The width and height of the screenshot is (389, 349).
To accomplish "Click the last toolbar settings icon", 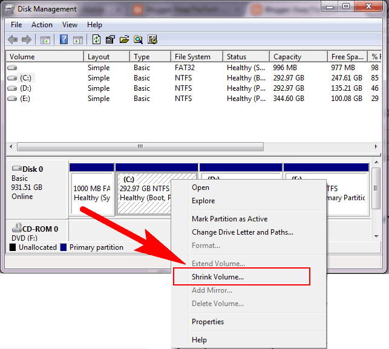I will (152, 39).
